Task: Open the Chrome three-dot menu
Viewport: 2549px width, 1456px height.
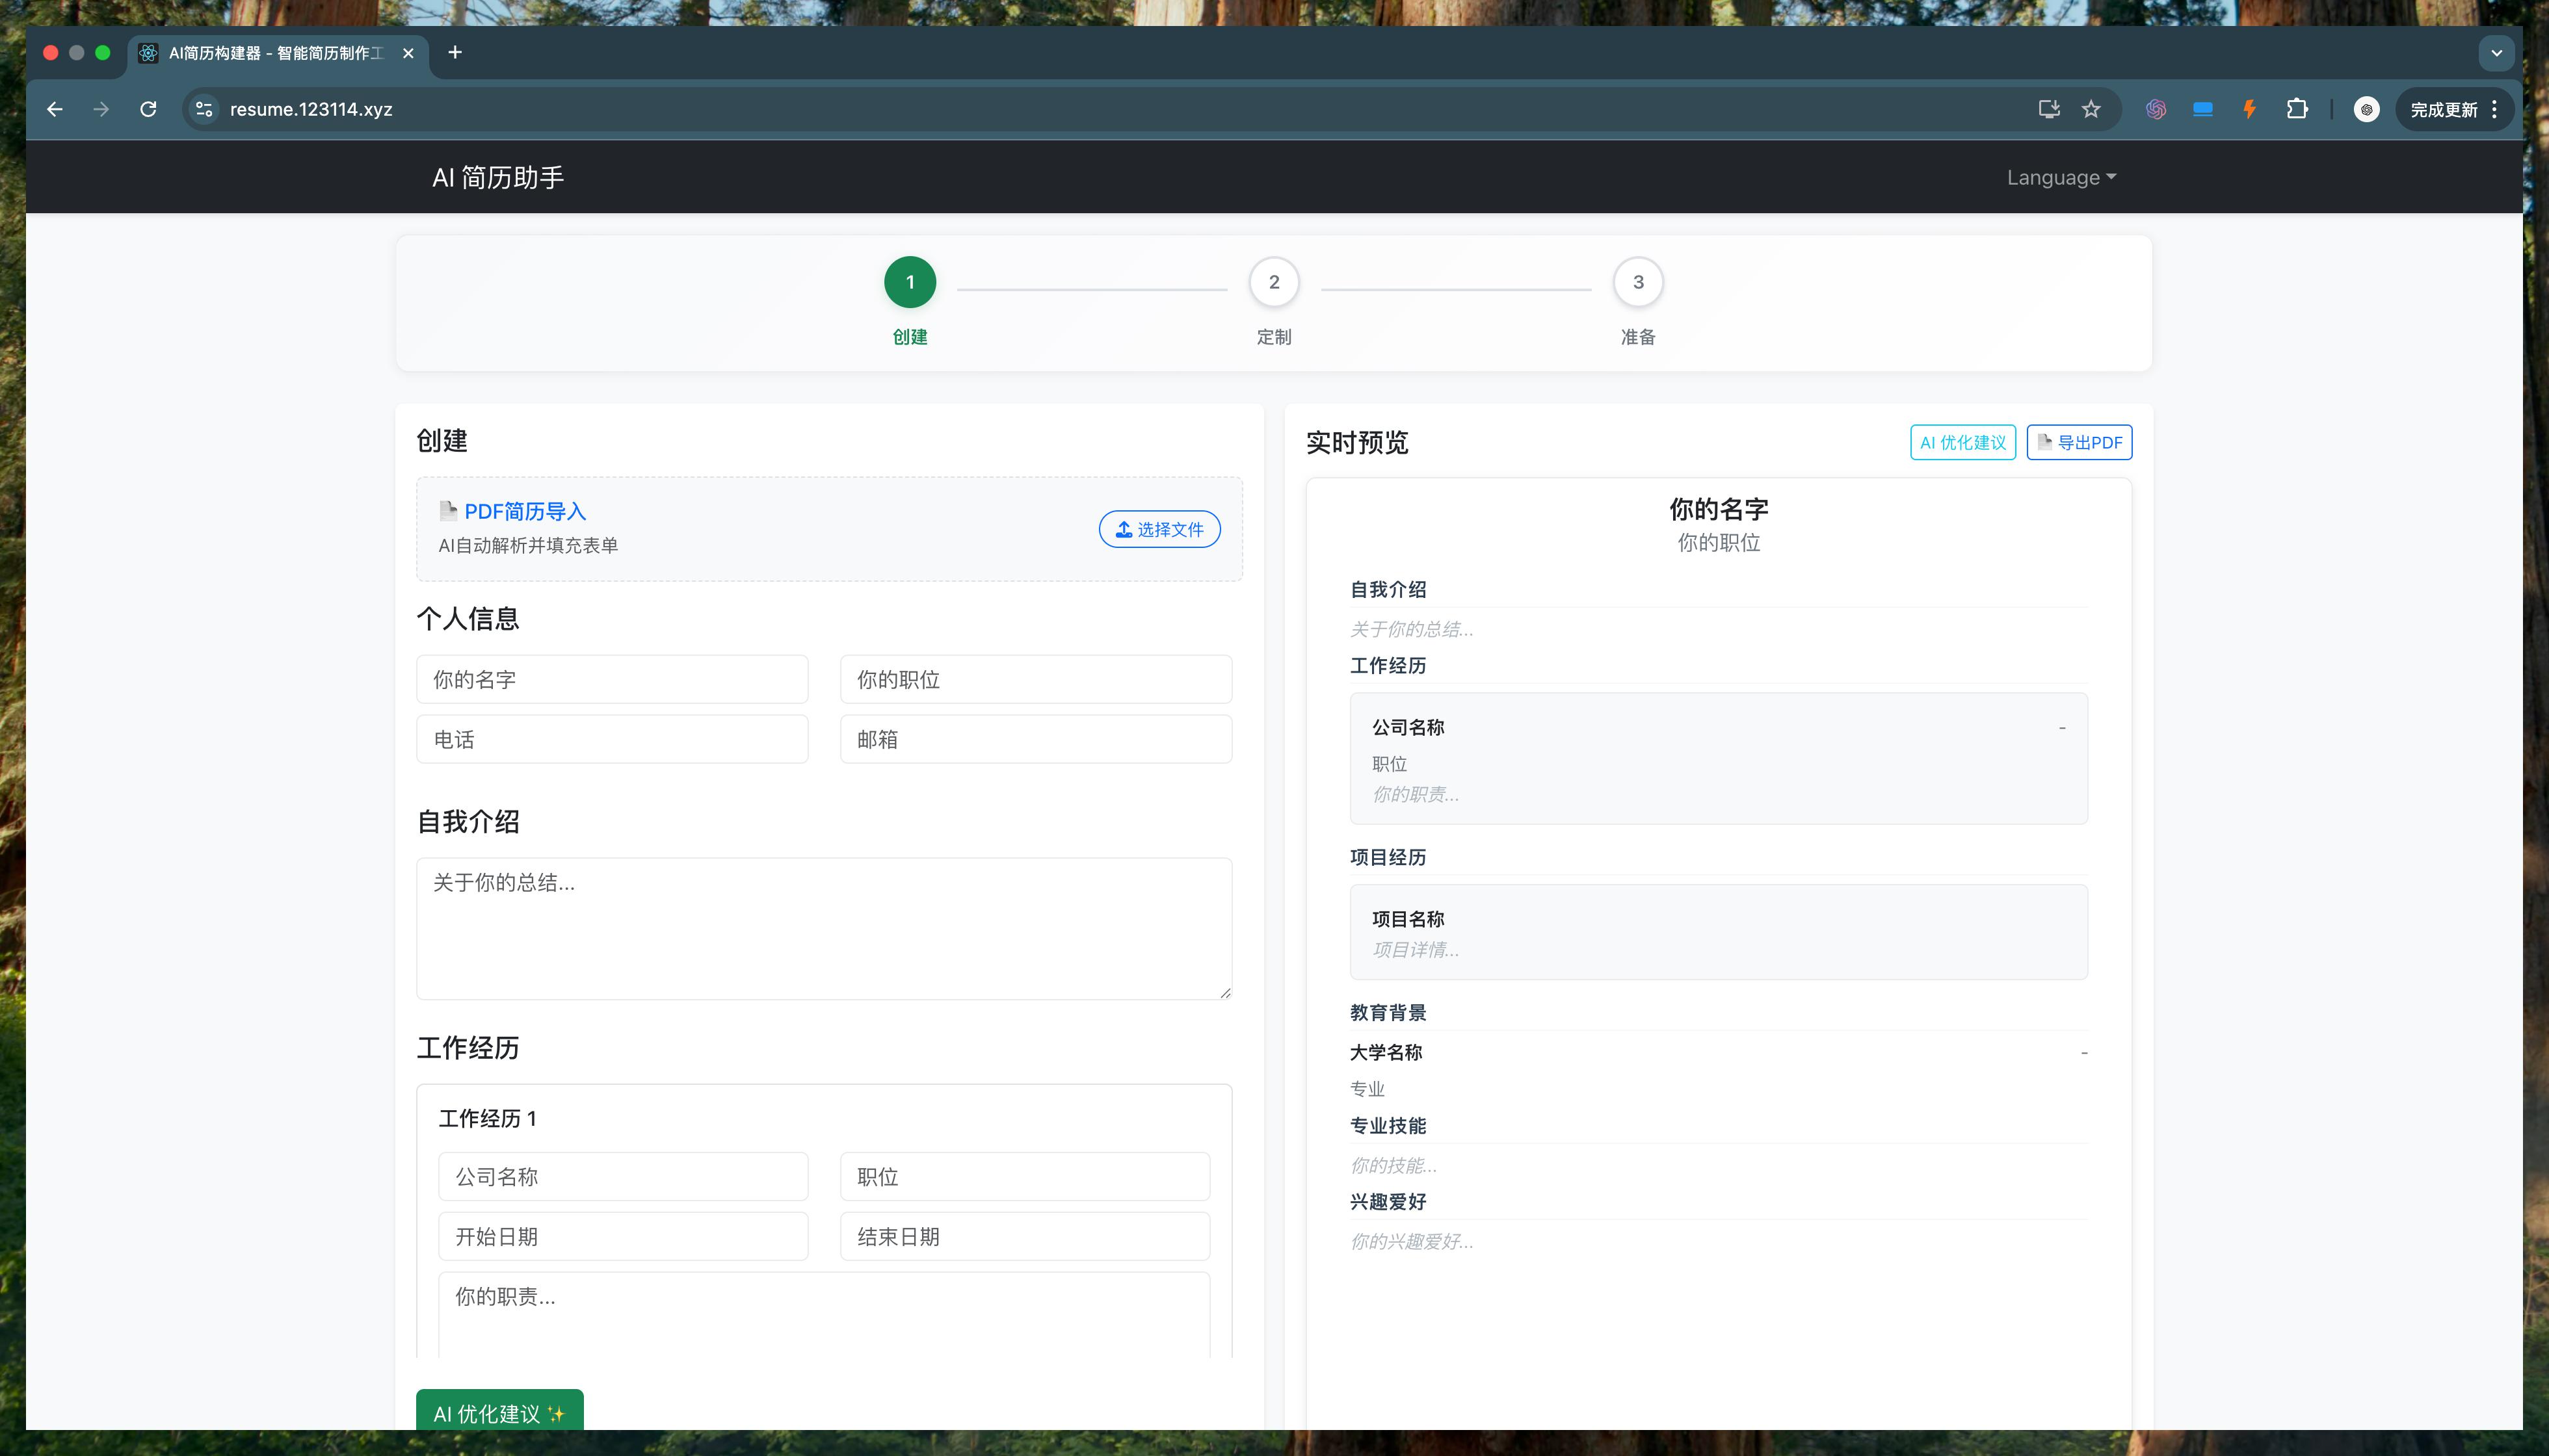Action: coord(2495,109)
